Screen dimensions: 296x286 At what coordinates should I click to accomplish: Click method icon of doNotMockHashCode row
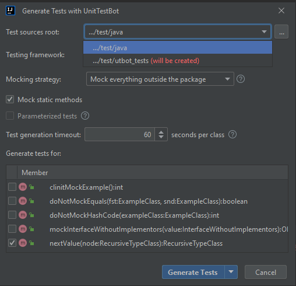click(23, 215)
